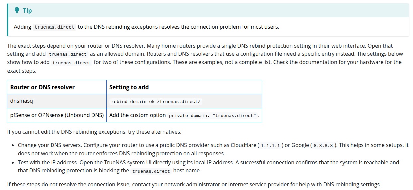Image resolution: width=413 pixels, height=190 pixels.
Task: Click truenas.direct code in the last bullet
Action: coord(151,171)
